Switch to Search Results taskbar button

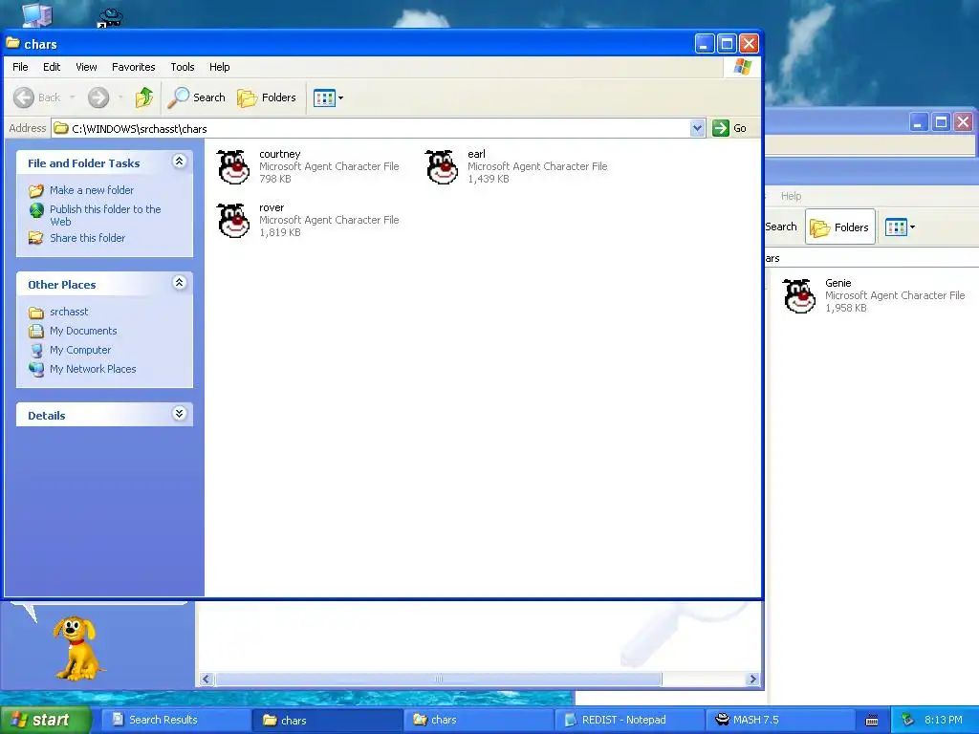[x=175, y=721]
